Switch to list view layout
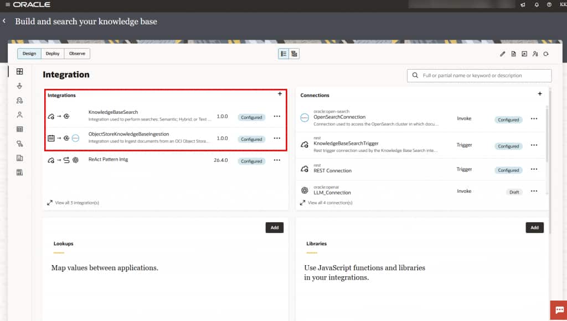 point(283,54)
